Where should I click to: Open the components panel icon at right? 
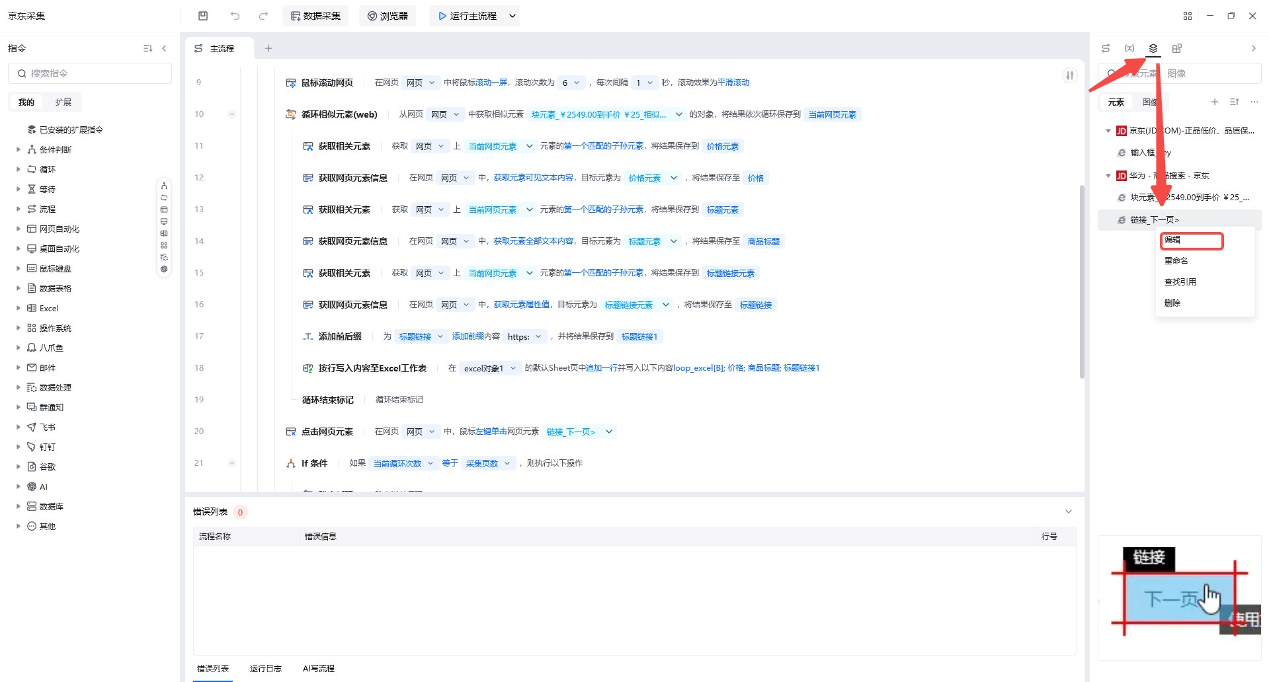tap(1177, 48)
